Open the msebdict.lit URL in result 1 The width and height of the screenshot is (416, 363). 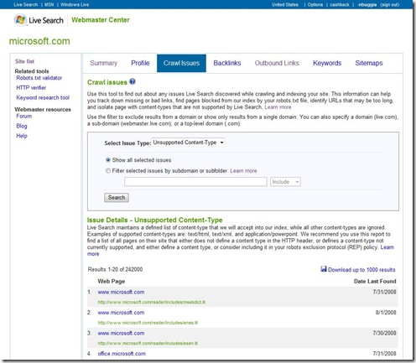point(152,302)
